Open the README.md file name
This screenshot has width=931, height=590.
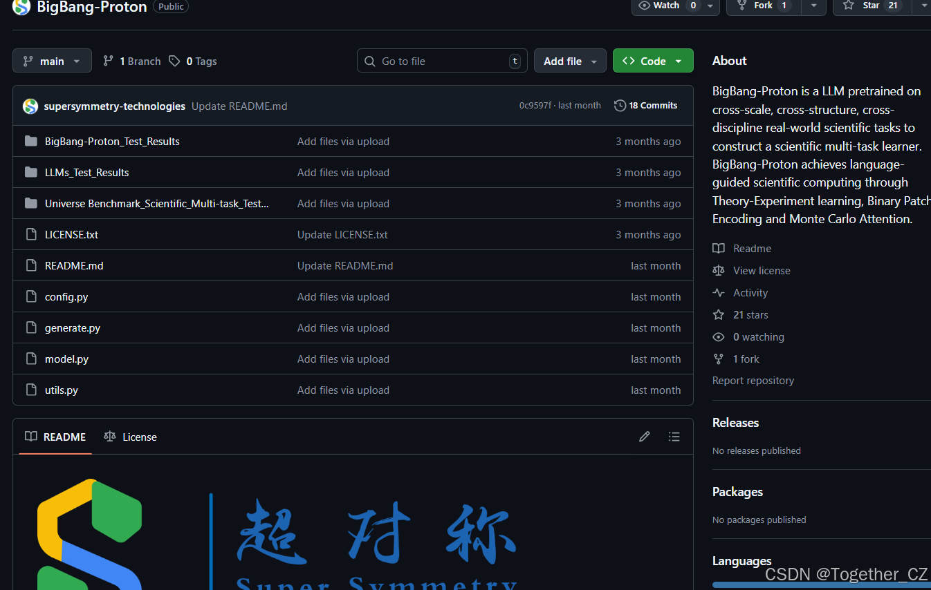(x=74, y=265)
